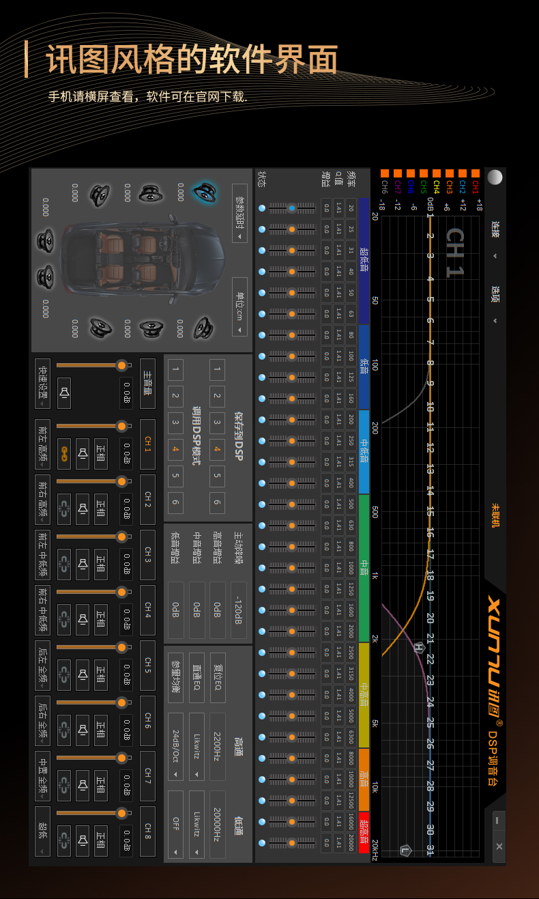539x899 pixels.
Task: Click the master volume speaker mute icon
Action: [x=64, y=393]
